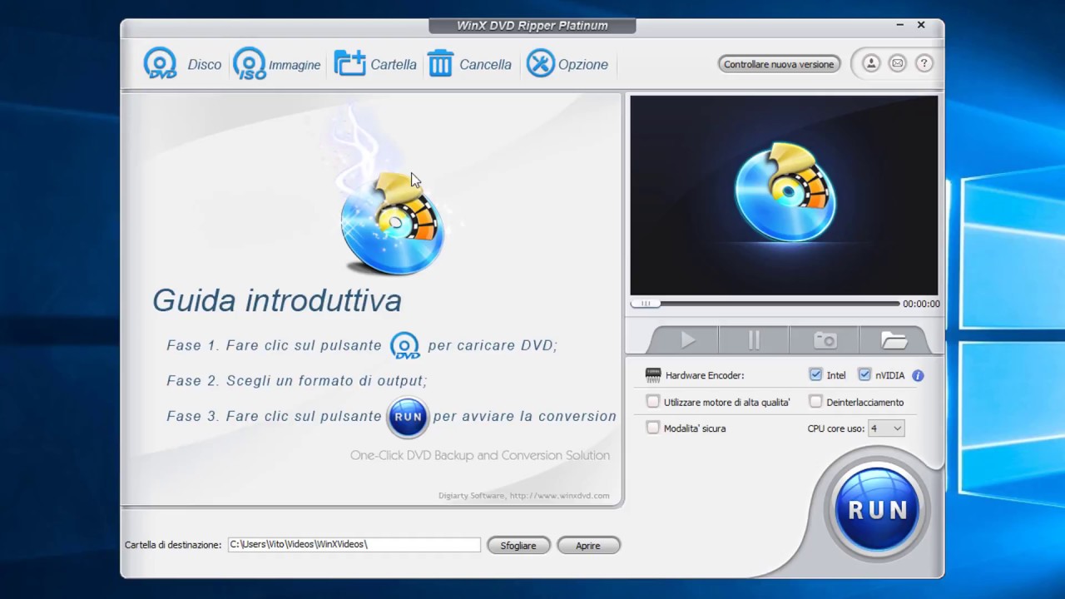Click the Guida introduttiva heading

pyautogui.click(x=277, y=300)
